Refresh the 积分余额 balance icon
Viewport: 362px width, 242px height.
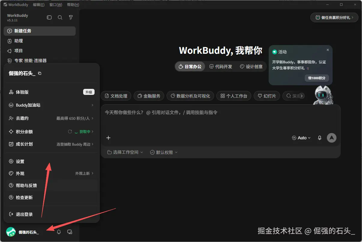coord(70,132)
